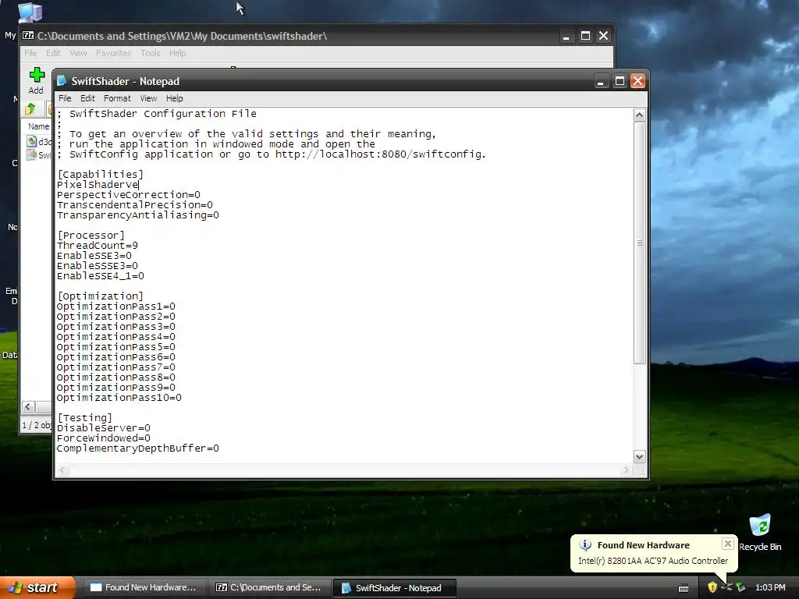
Task: Click the green Add icon in 7-Zip
Action: tap(37, 75)
